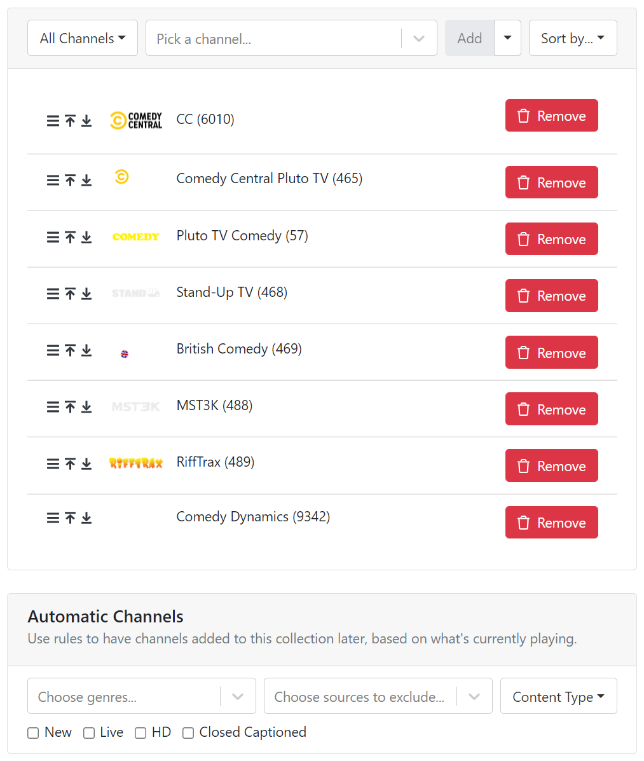Image resolution: width=644 pixels, height=761 pixels.
Task: Open the Add button's split arrow
Action: [x=507, y=38]
